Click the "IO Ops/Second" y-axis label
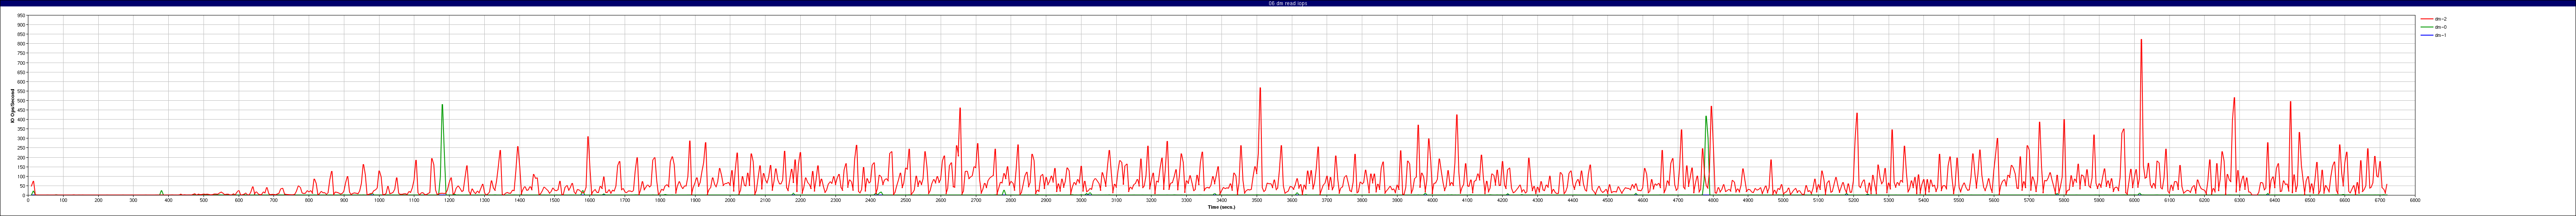The image size is (2576, 216). [x=12, y=105]
